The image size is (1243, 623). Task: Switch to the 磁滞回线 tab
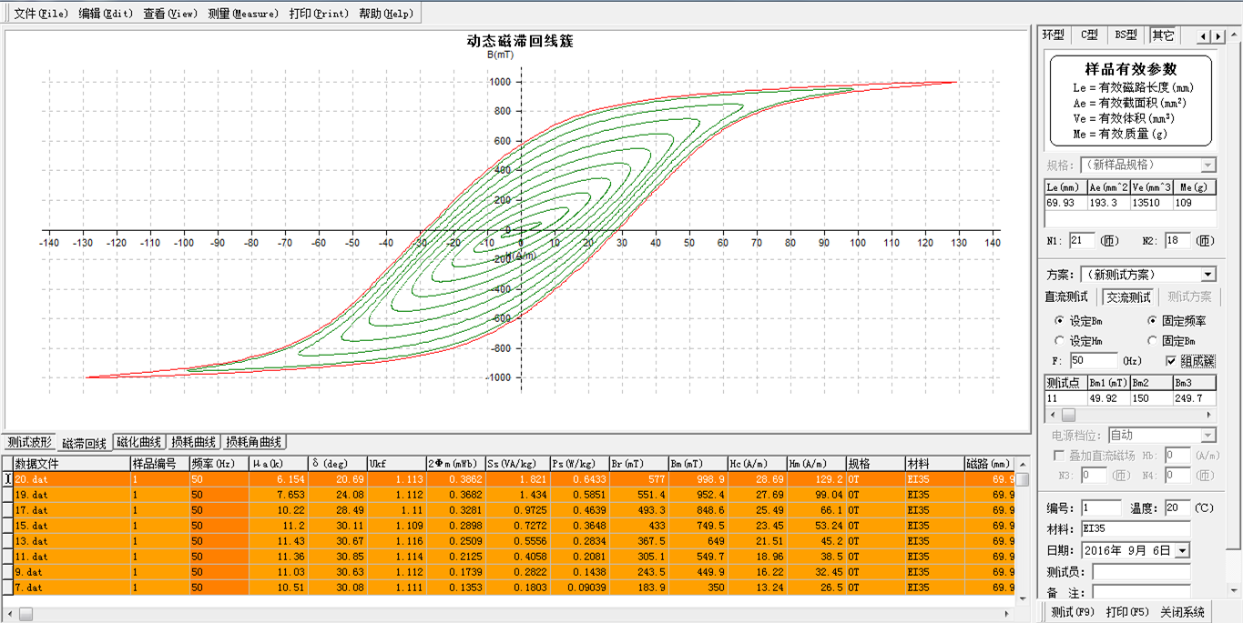85,443
